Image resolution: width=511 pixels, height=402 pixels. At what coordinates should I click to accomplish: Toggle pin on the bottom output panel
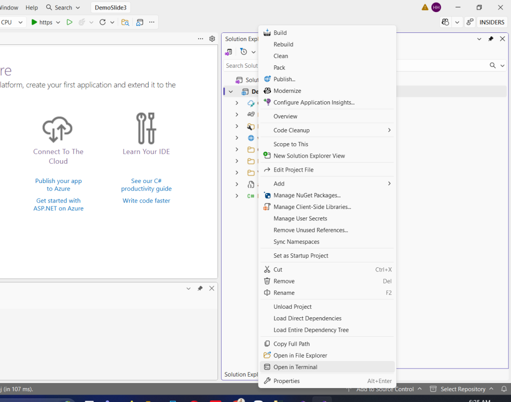coord(200,288)
